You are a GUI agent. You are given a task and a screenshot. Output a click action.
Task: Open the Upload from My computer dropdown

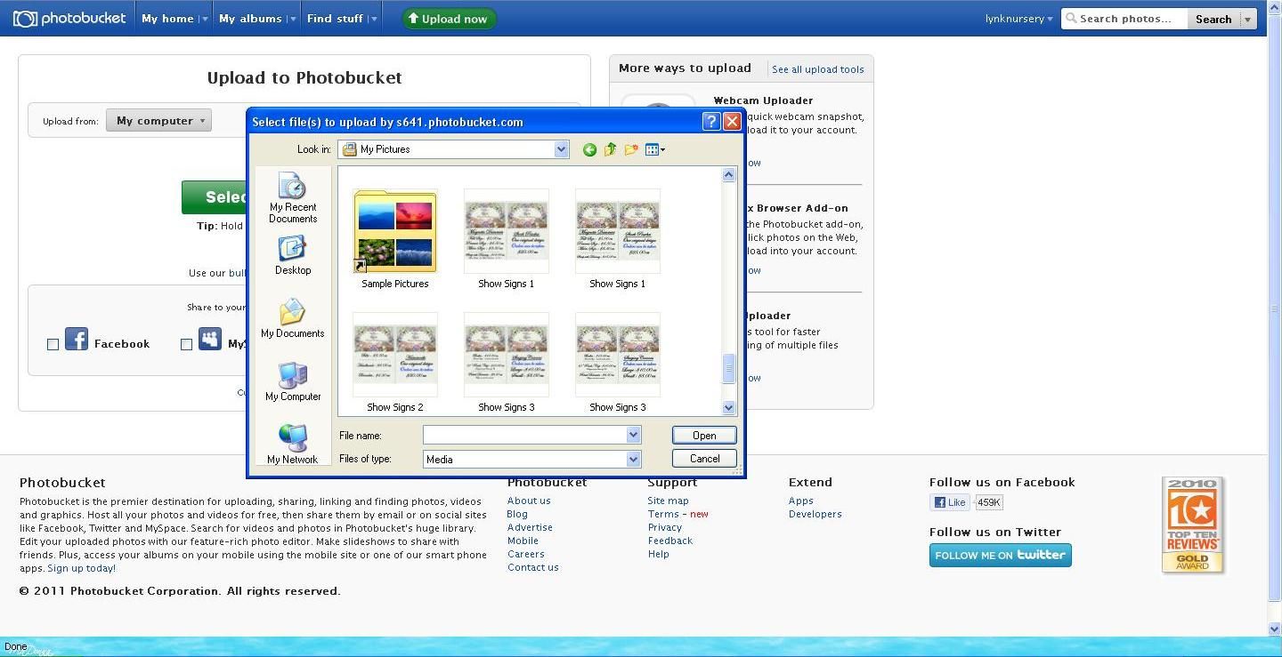158,121
